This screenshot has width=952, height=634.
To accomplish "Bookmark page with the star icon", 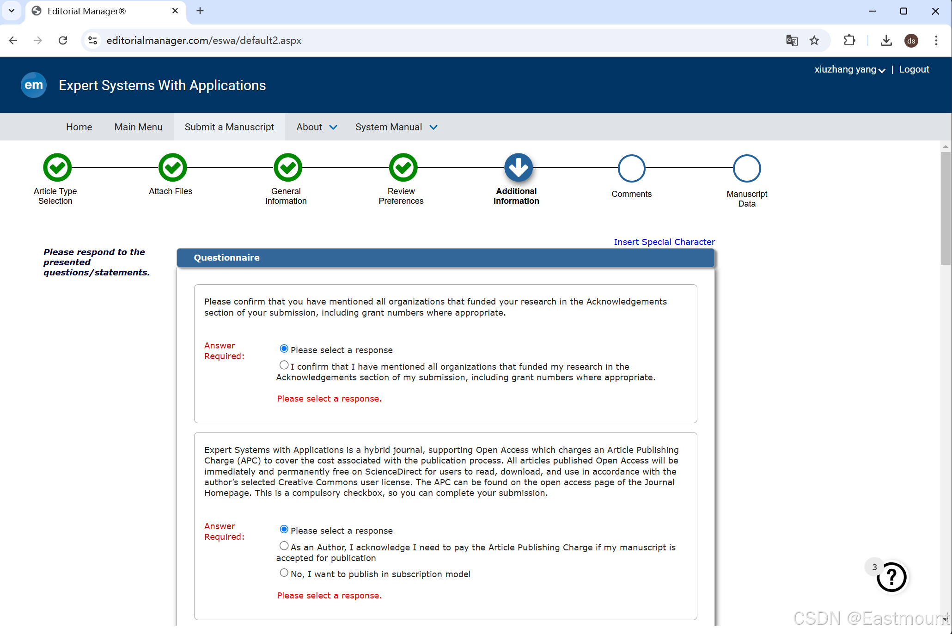I will (814, 41).
